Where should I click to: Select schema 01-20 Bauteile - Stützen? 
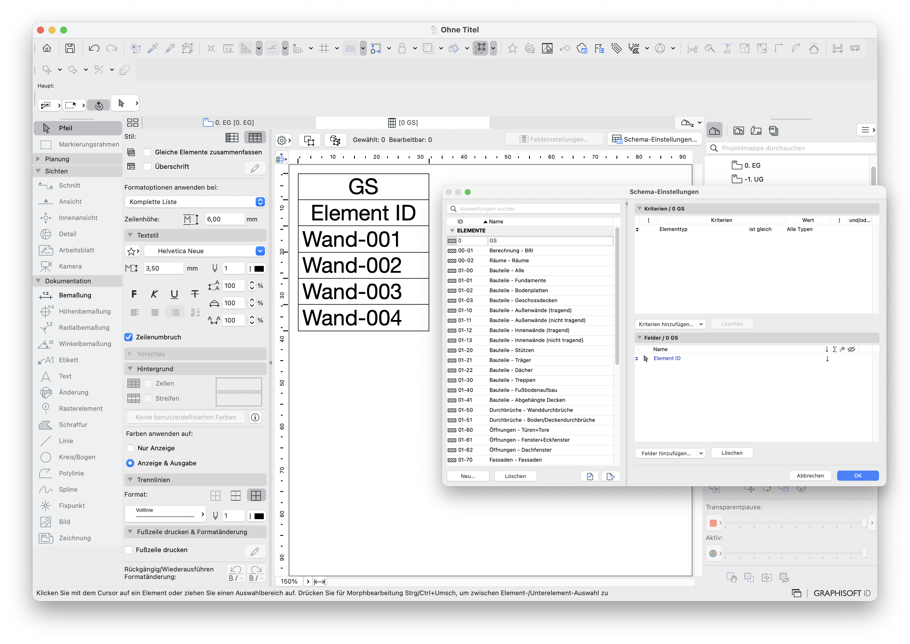click(530, 350)
